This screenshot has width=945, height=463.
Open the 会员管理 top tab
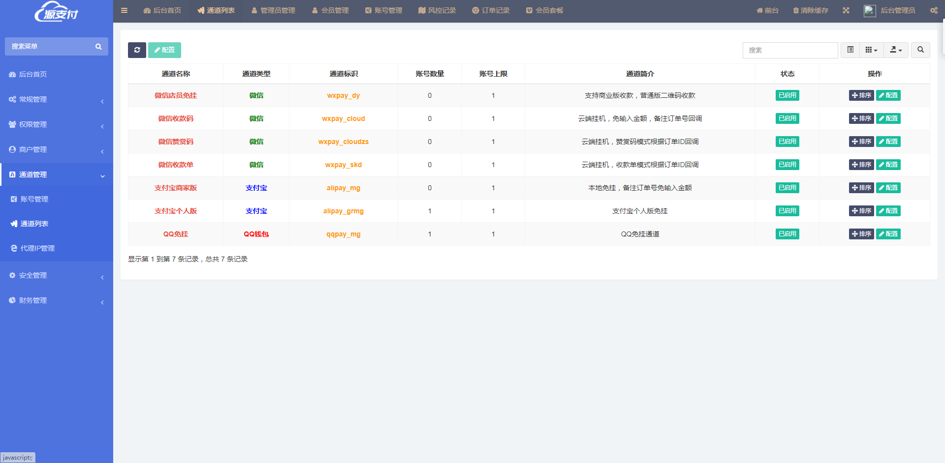click(x=330, y=10)
